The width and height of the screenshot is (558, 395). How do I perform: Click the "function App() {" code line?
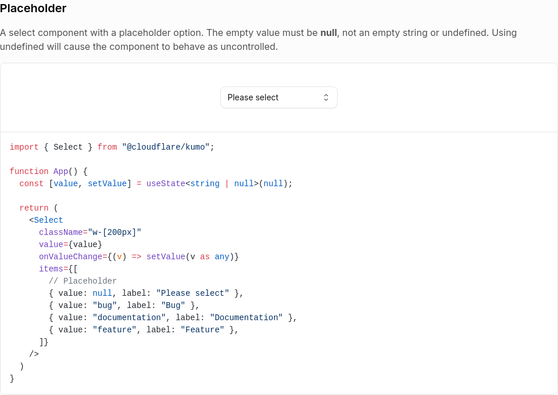point(49,171)
